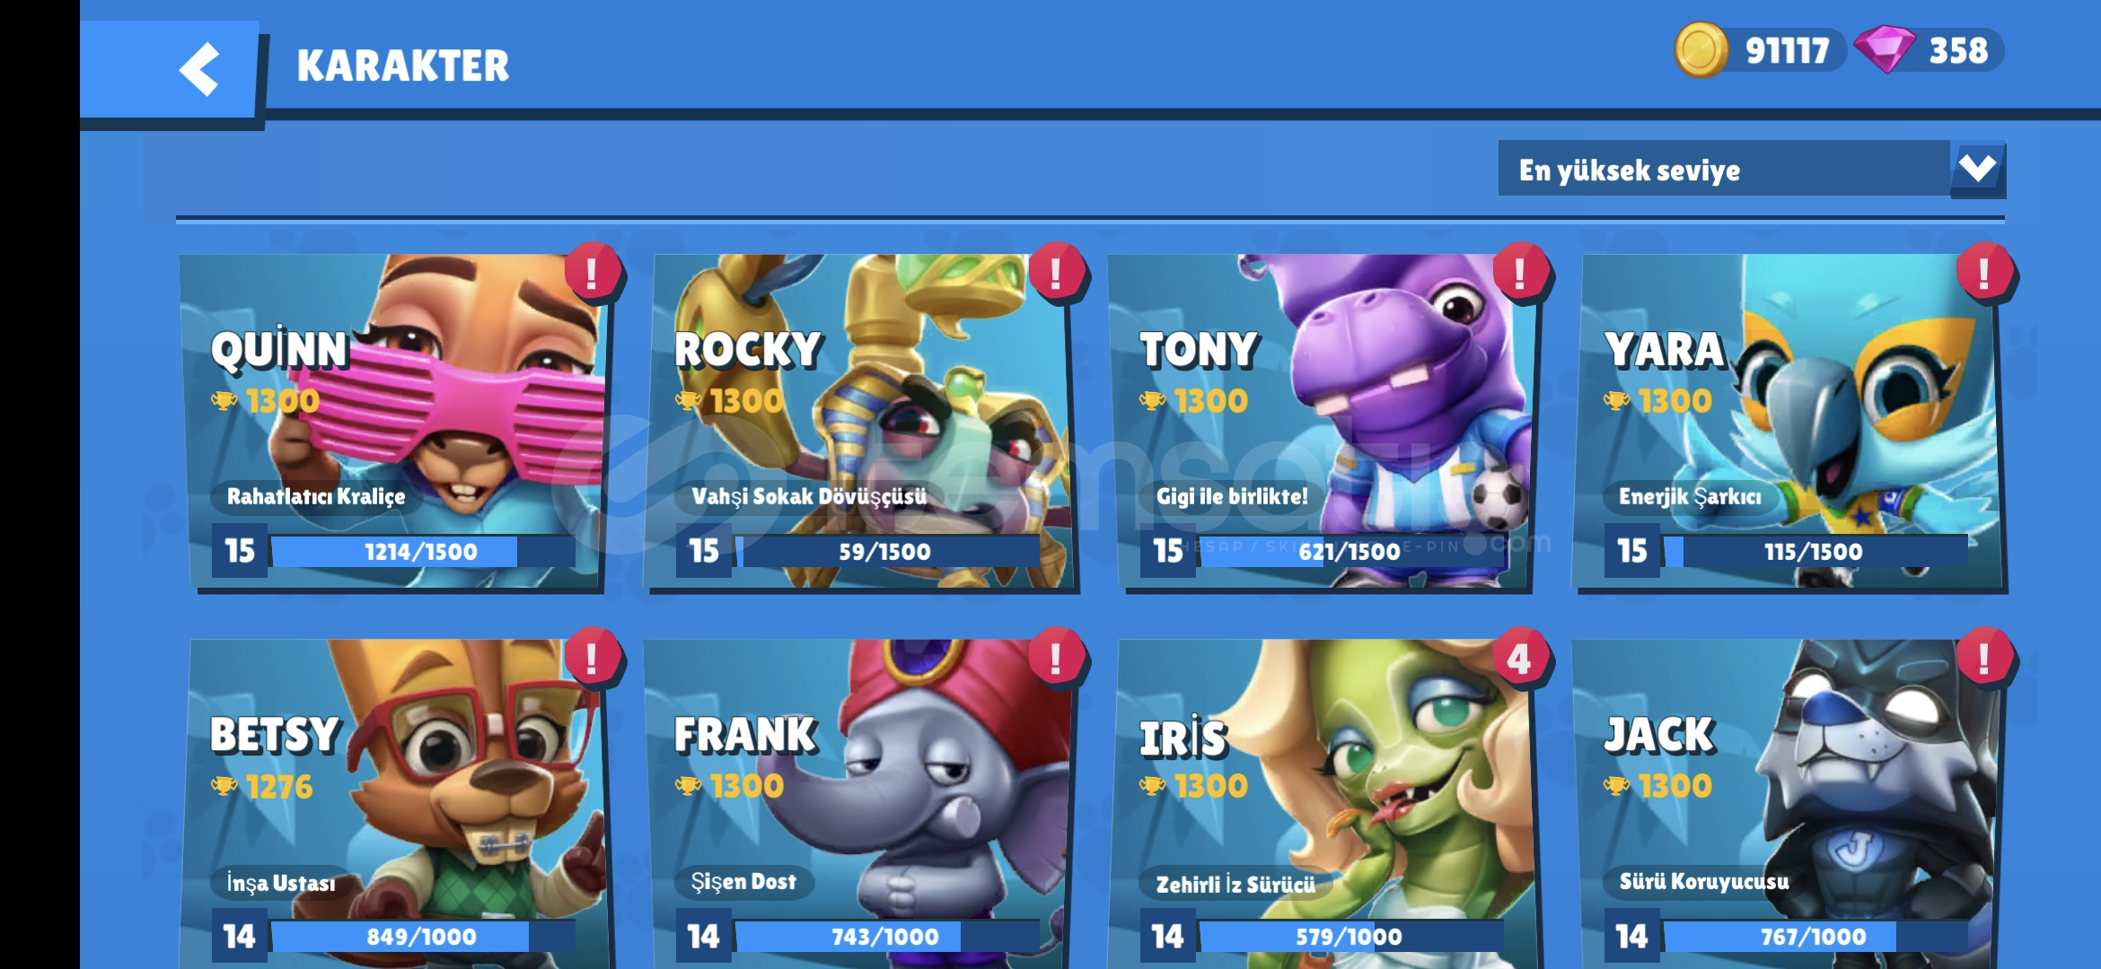Click the Gigi ile birlikte! label

[1232, 496]
